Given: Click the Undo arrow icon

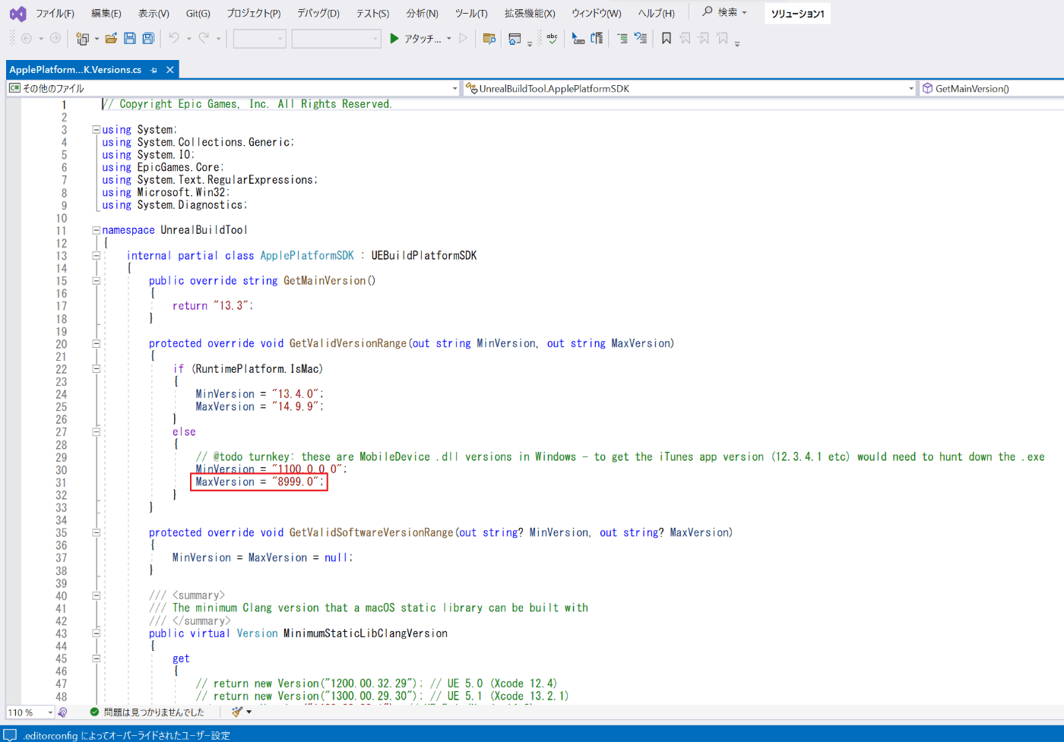Looking at the screenshot, I should click(x=174, y=38).
